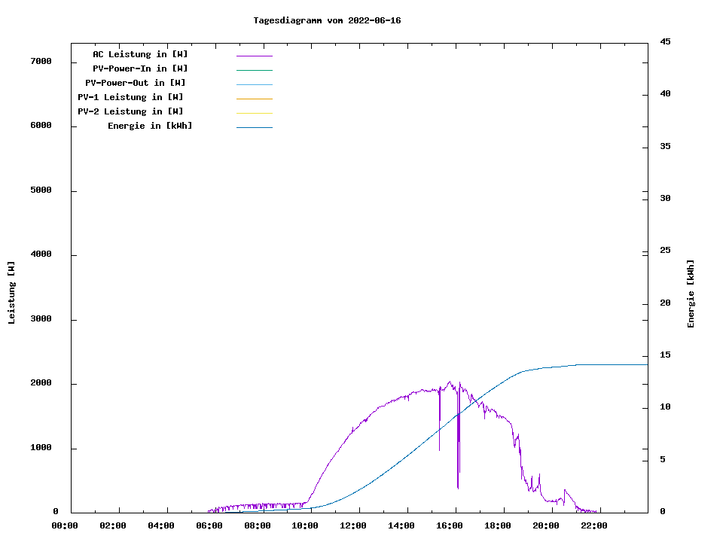
Task: Click the Energie [kWh] right axis title
Action: [691, 294]
